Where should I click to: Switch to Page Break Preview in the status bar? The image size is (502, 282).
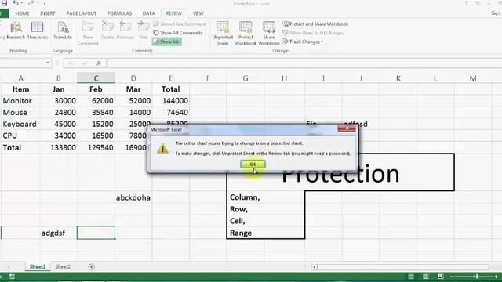tap(441, 277)
